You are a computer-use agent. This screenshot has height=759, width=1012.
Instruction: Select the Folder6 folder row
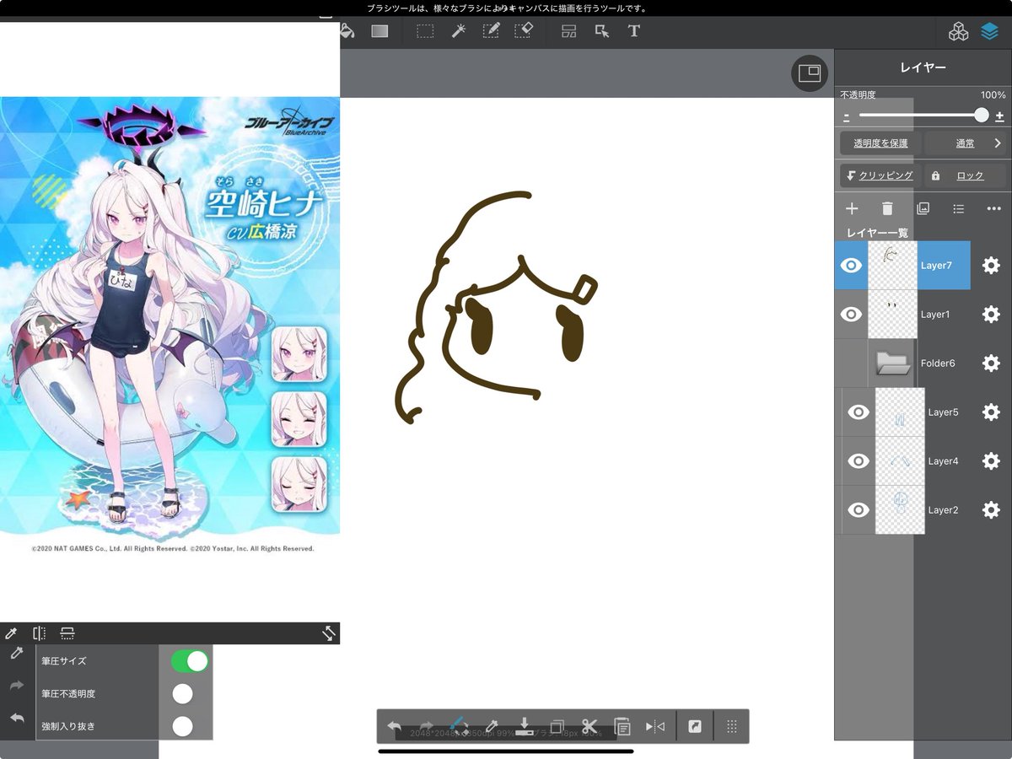tap(923, 363)
